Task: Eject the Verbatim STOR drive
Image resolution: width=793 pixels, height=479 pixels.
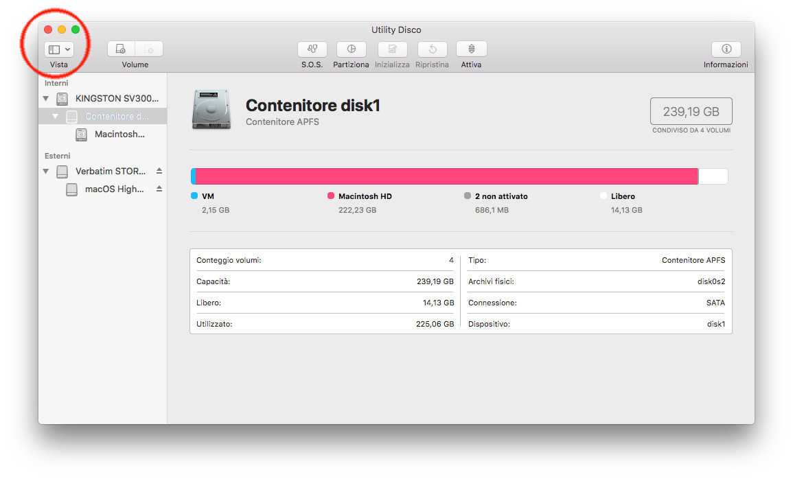Action: (x=159, y=171)
